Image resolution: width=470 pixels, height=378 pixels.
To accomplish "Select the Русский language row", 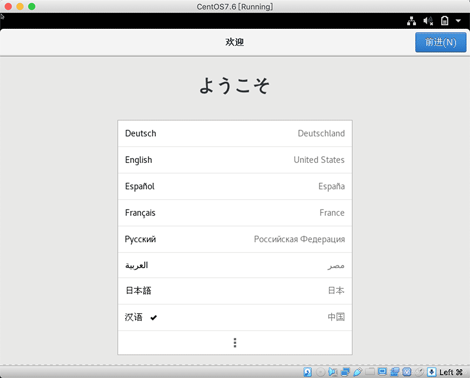I will click(x=235, y=239).
